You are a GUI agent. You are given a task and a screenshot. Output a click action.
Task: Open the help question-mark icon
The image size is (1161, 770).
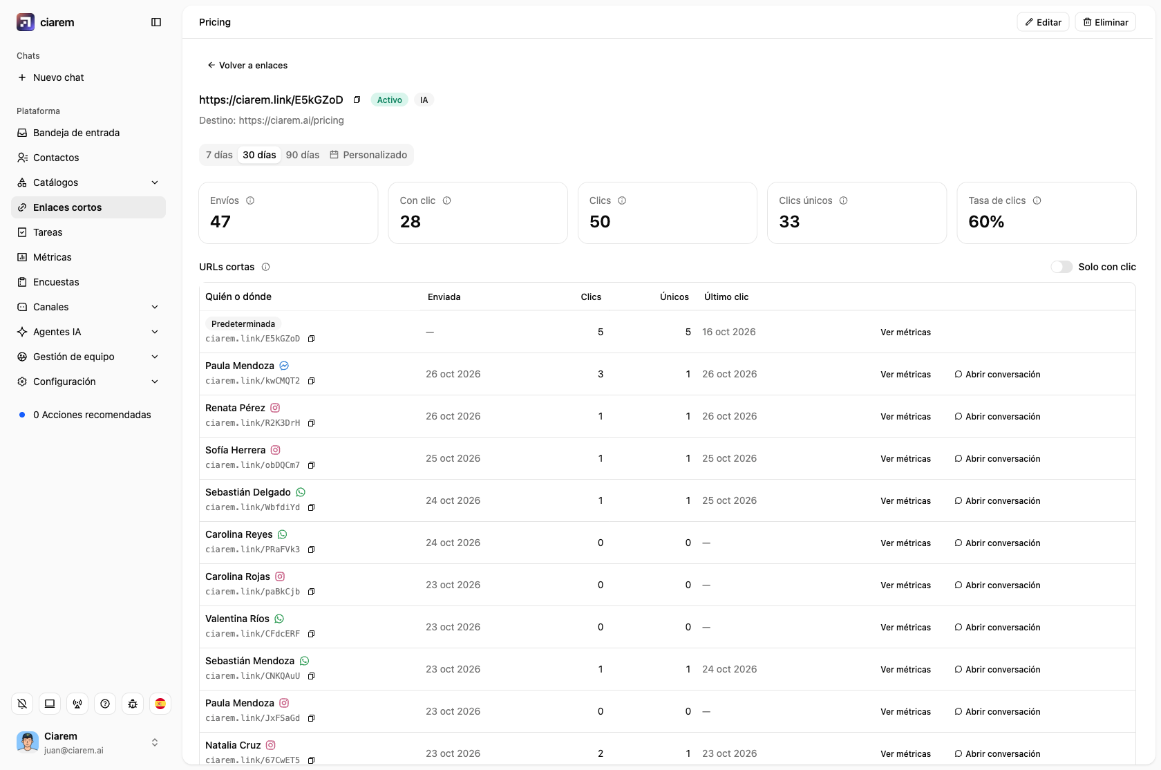click(x=105, y=704)
